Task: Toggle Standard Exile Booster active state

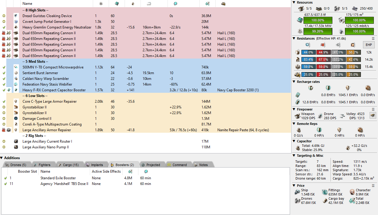Action: click(5, 178)
